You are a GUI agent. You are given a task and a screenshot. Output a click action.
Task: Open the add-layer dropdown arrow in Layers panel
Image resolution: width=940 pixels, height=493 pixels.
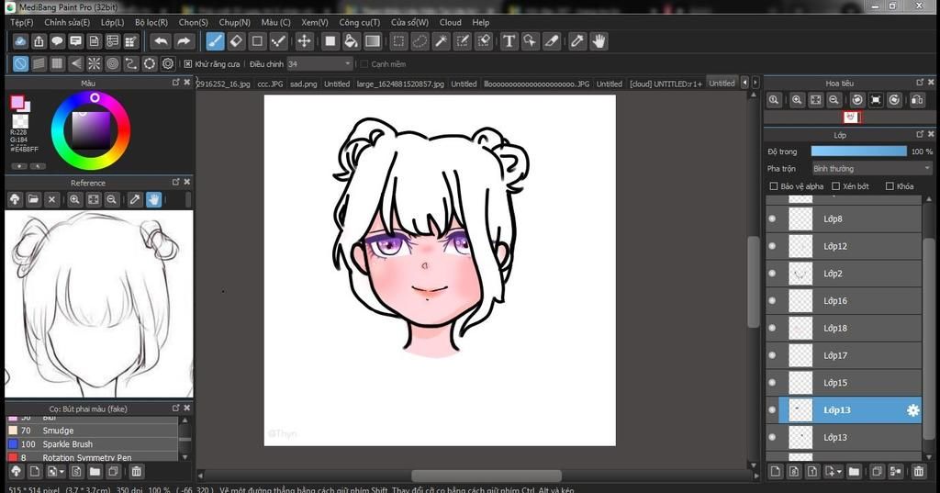(x=839, y=472)
